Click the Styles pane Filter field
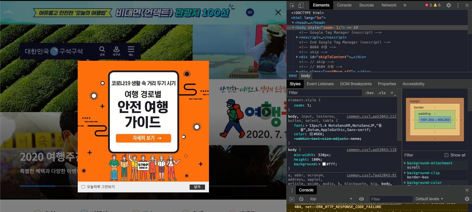The width and height of the screenshot is (472, 212). coord(324,93)
